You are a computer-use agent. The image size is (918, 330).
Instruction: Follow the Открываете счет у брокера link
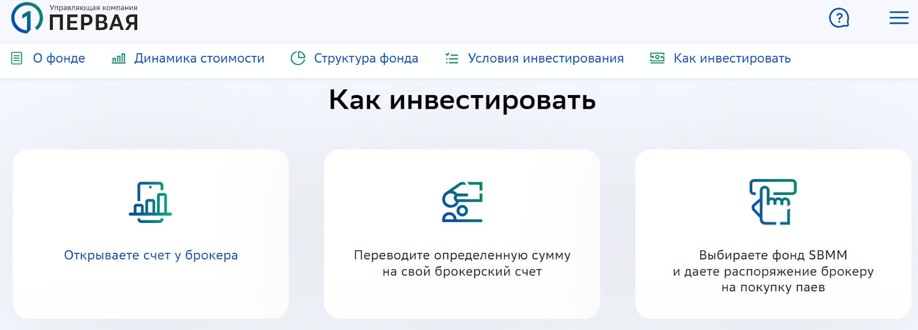(151, 255)
